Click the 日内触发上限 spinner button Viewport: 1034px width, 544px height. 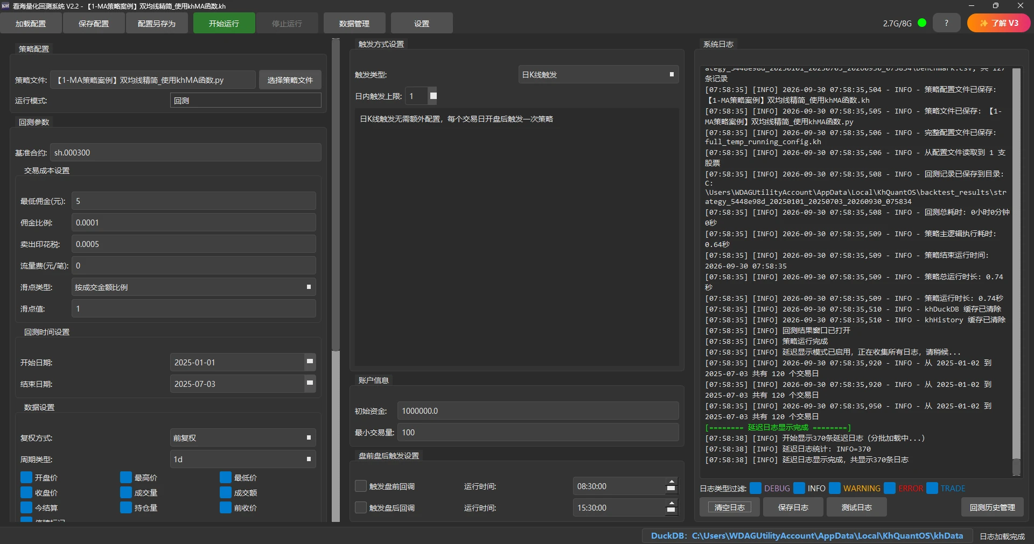(433, 96)
